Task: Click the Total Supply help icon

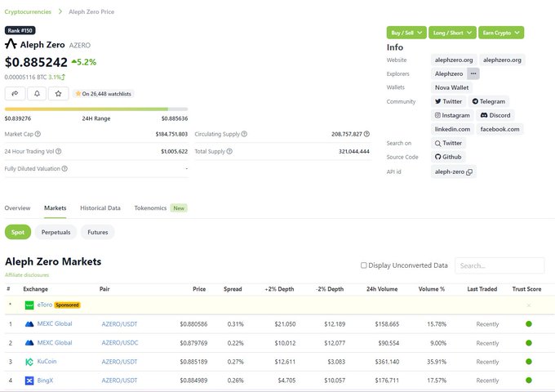Action: click(229, 151)
